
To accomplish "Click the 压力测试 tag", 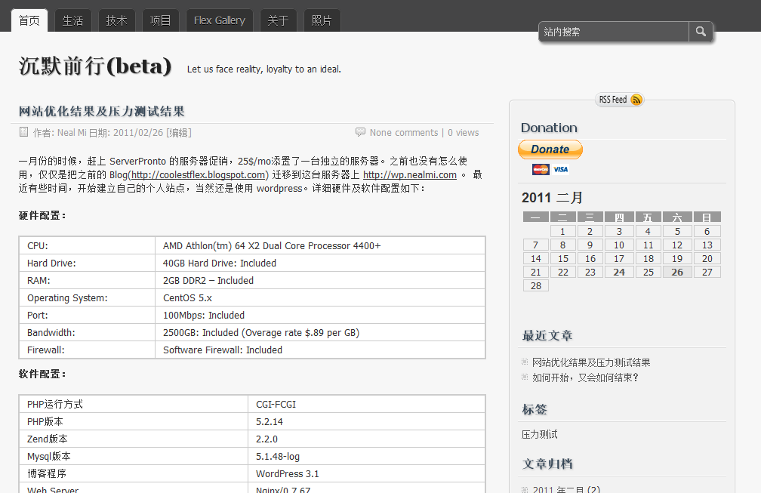I will click(x=539, y=434).
